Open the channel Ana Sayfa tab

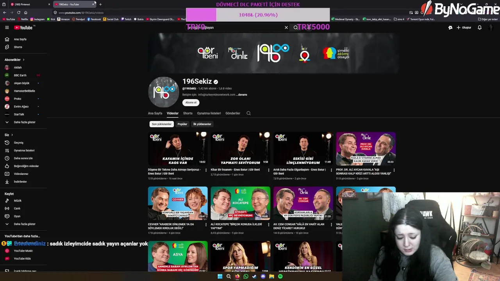155,113
